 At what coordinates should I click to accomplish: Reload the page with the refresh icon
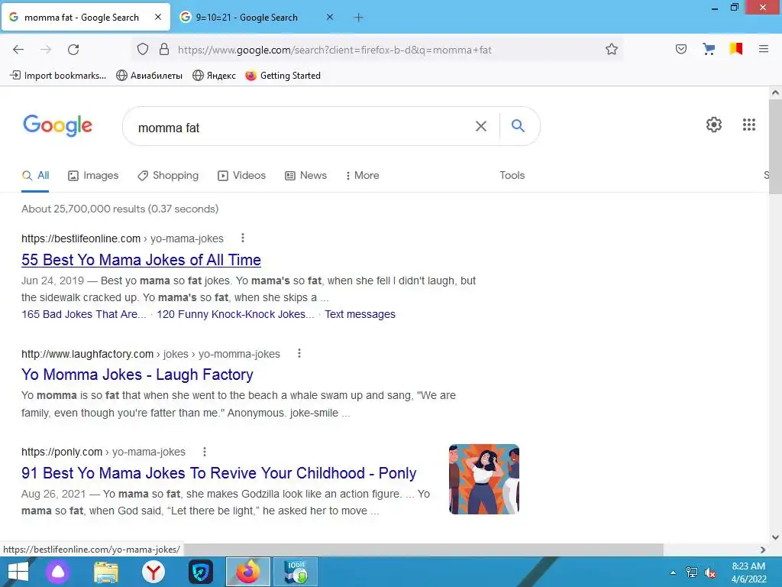[73, 50]
